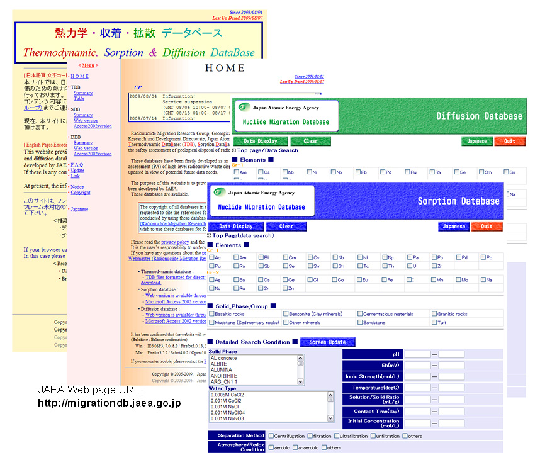This screenshot has height=460, width=540.
Task: Check the anaerobic atmosphere condition
Action: tap(295, 447)
